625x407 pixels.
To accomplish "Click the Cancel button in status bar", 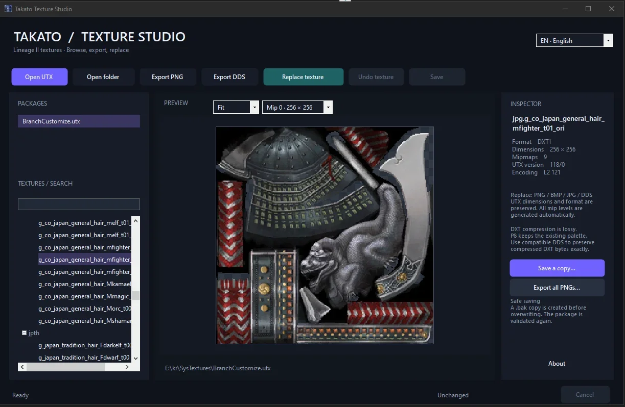I will coord(585,395).
